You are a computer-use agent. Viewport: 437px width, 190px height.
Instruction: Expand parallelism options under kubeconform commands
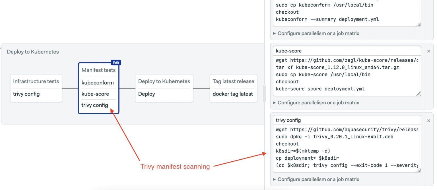[x=317, y=33]
